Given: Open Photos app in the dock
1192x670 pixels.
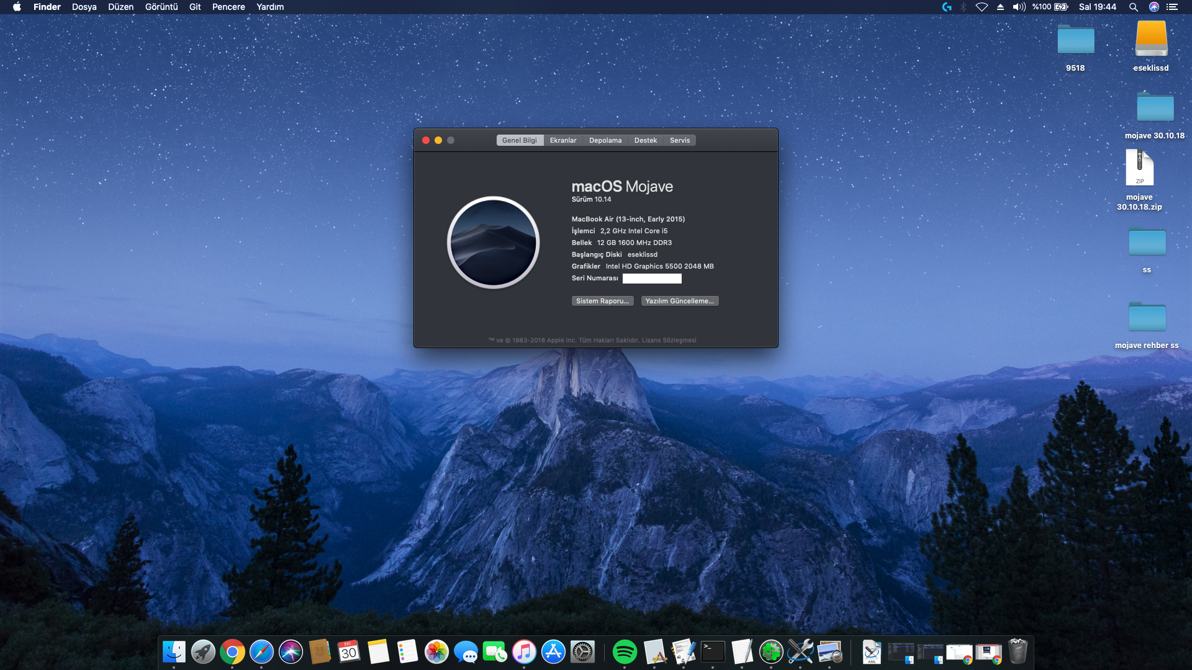Looking at the screenshot, I should click(x=436, y=652).
